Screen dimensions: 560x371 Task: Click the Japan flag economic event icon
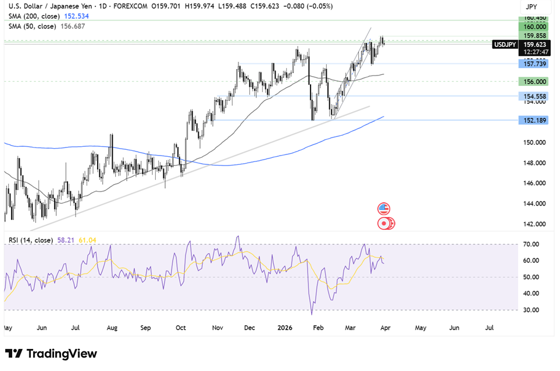384,222
